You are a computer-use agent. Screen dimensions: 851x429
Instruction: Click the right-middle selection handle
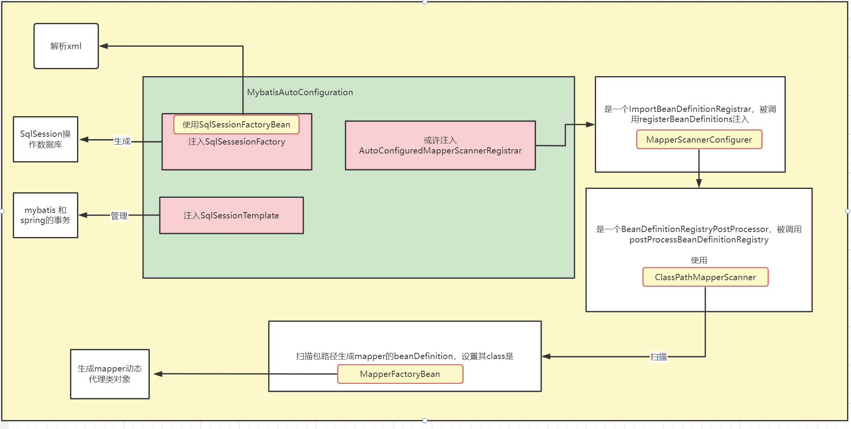[848, 211]
